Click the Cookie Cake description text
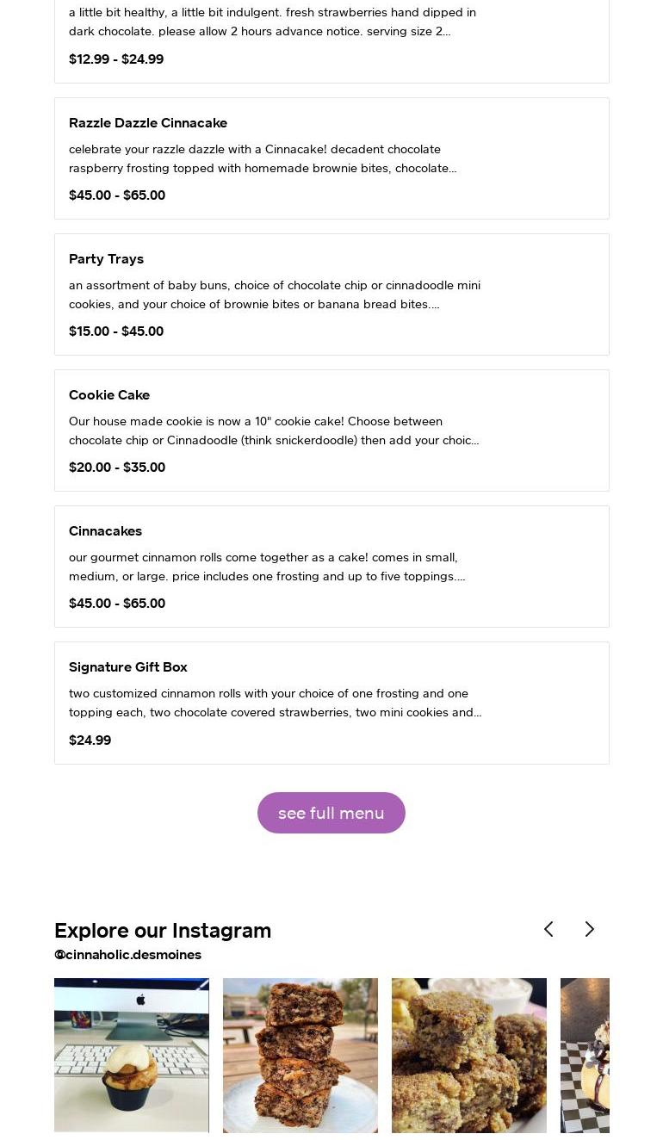Viewport: 663px width, 1140px height. click(x=274, y=431)
